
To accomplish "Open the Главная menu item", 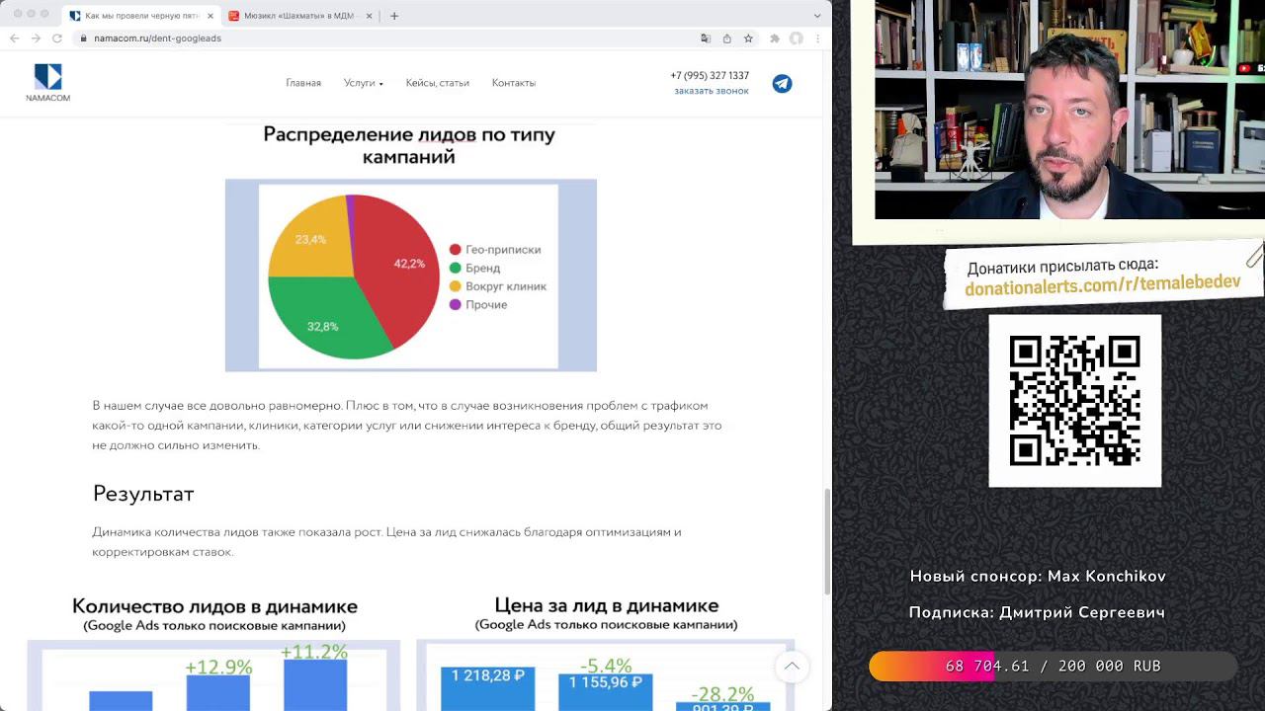I will tap(303, 83).
